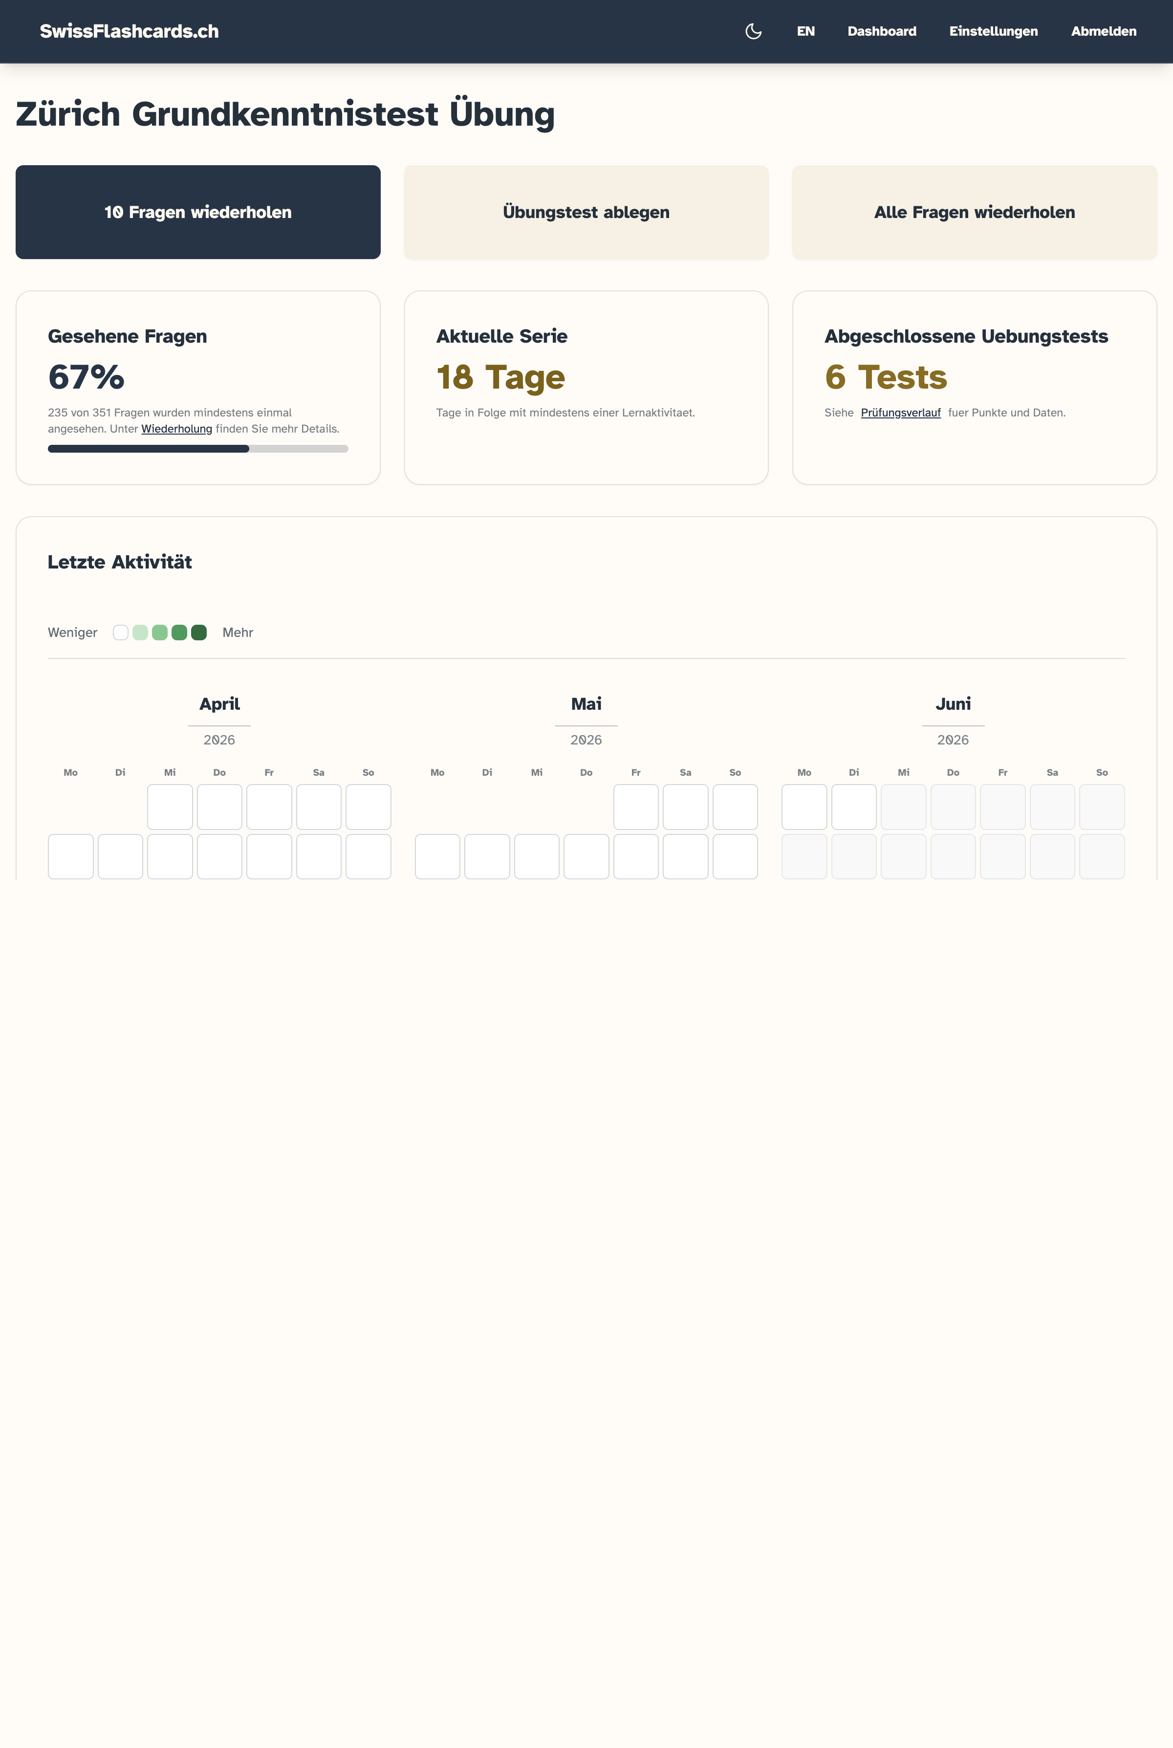Click the Aktuelle Serie card heading
The width and height of the screenshot is (1173, 1748).
click(502, 337)
